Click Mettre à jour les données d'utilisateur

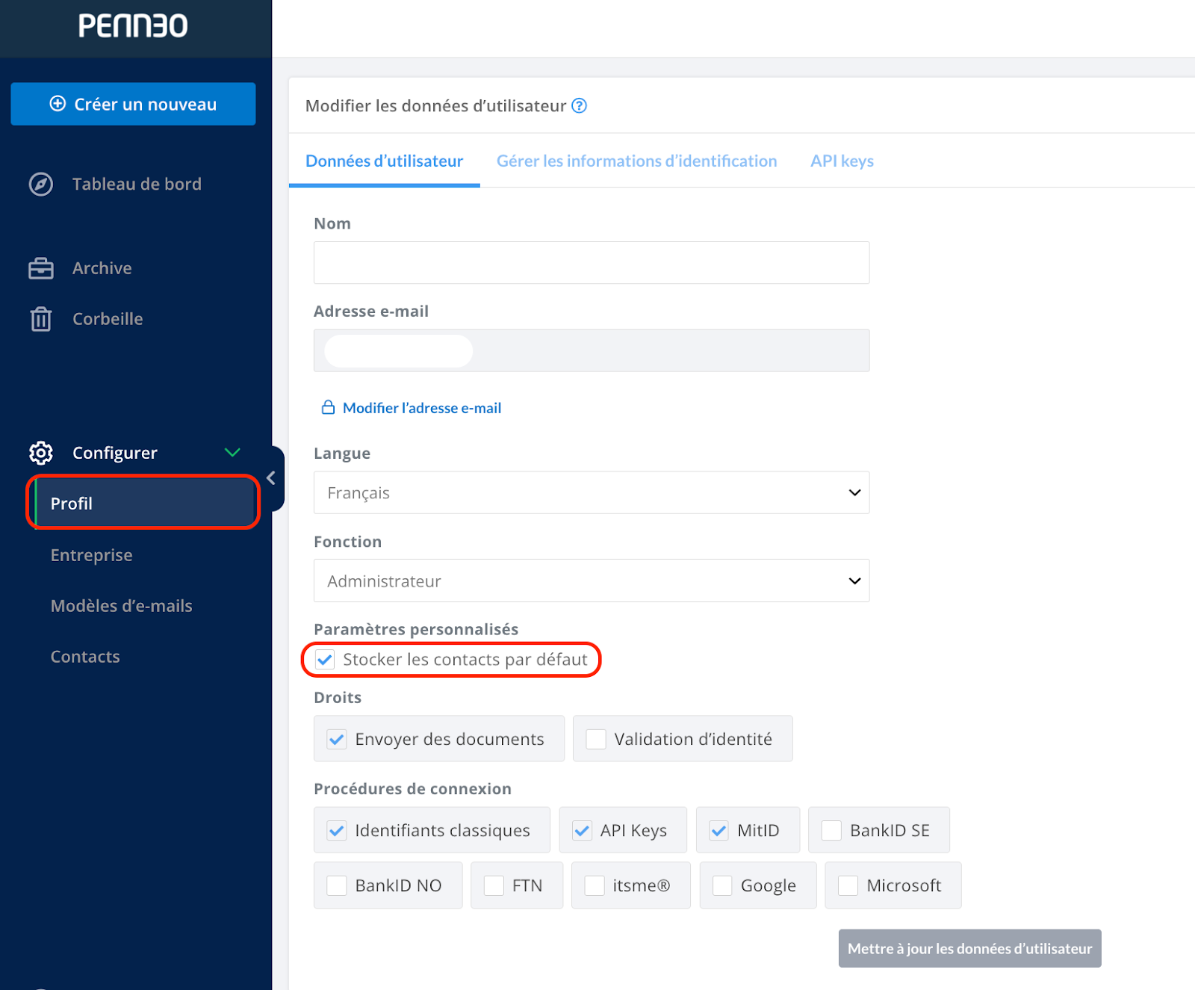[x=969, y=948]
